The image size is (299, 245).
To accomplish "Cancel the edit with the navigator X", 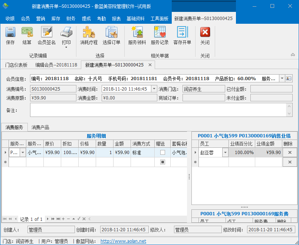I will tap(84, 219).
